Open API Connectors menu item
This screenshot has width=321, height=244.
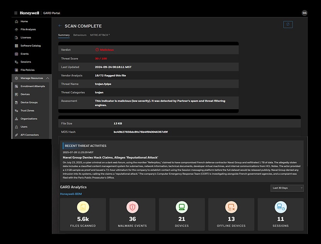click(29, 135)
